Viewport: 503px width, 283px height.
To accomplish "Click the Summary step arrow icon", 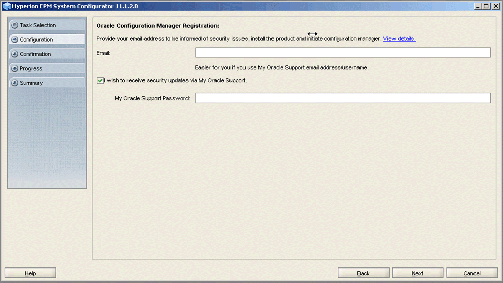I will (15, 83).
